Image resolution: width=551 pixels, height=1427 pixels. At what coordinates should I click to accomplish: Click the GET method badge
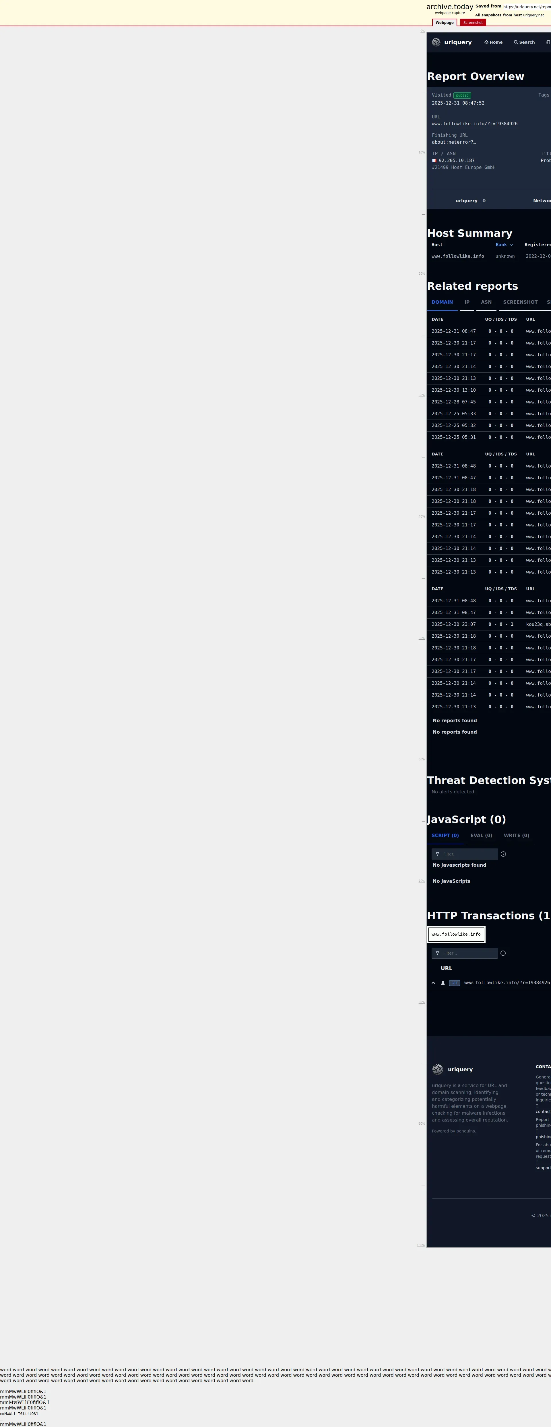point(455,983)
